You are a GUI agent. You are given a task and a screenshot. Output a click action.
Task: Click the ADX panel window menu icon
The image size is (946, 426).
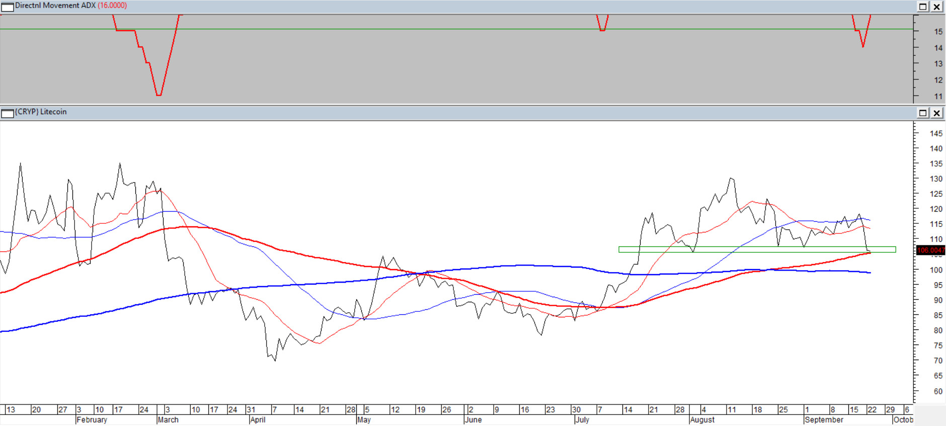tap(8, 7)
